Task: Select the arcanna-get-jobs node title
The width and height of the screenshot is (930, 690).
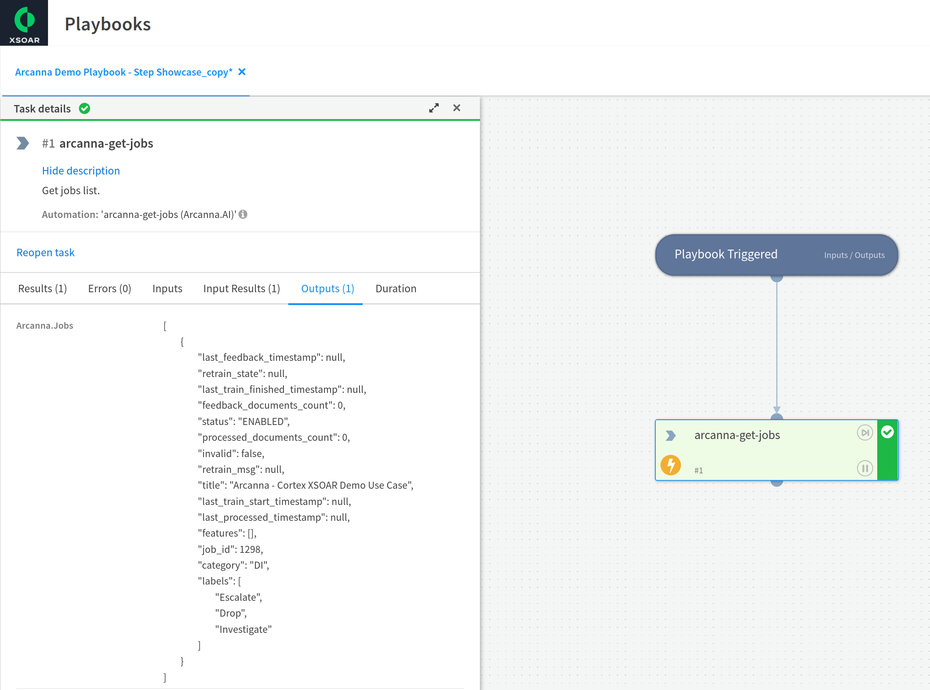Action: 737,435
